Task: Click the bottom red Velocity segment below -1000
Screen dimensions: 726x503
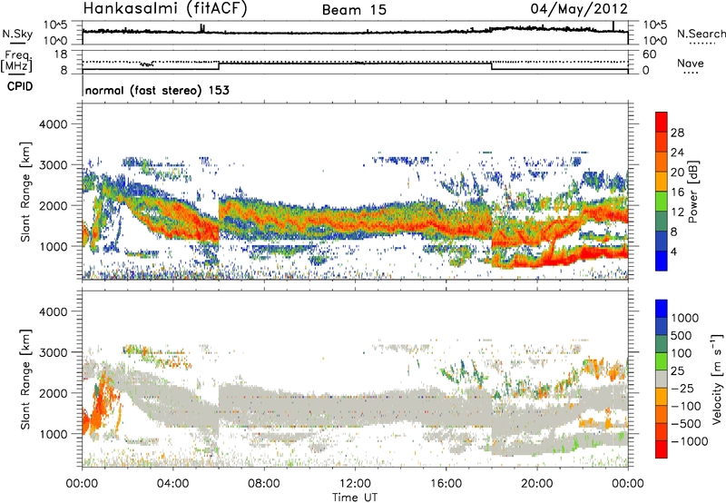Action: [x=662, y=449]
